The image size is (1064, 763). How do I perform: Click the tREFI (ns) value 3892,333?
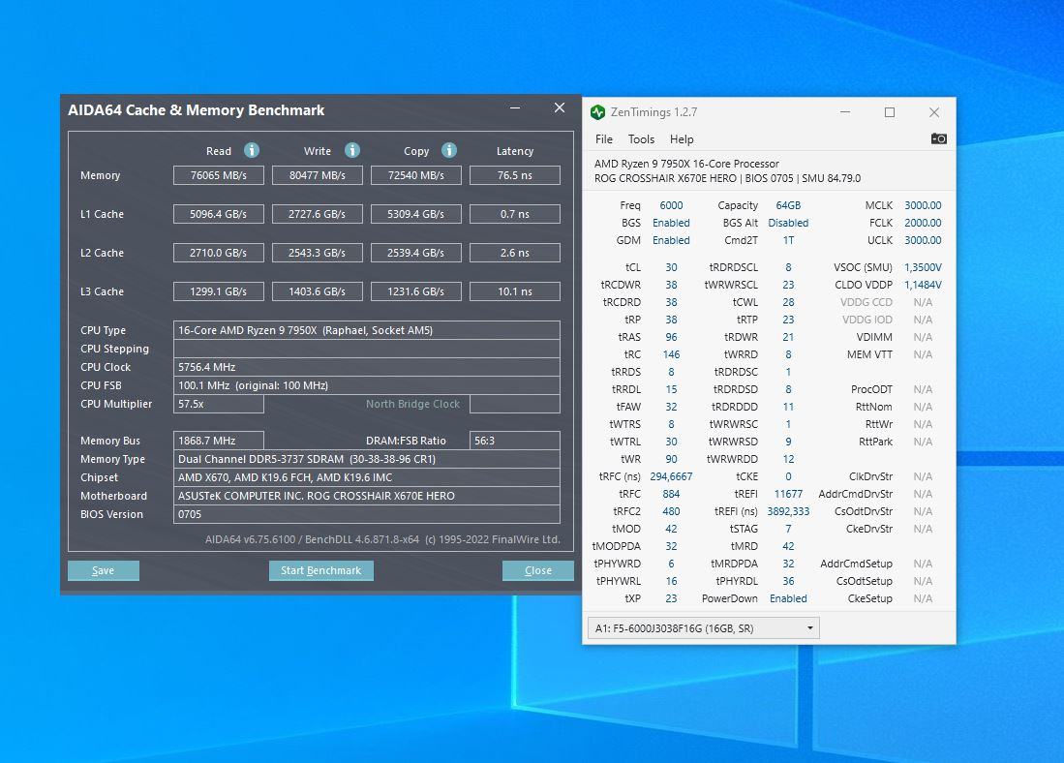click(788, 511)
